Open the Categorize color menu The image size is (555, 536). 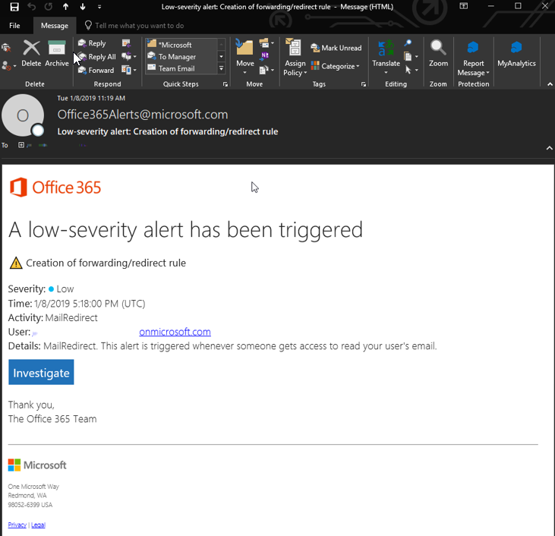pyautogui.click(x=335, y=66)
